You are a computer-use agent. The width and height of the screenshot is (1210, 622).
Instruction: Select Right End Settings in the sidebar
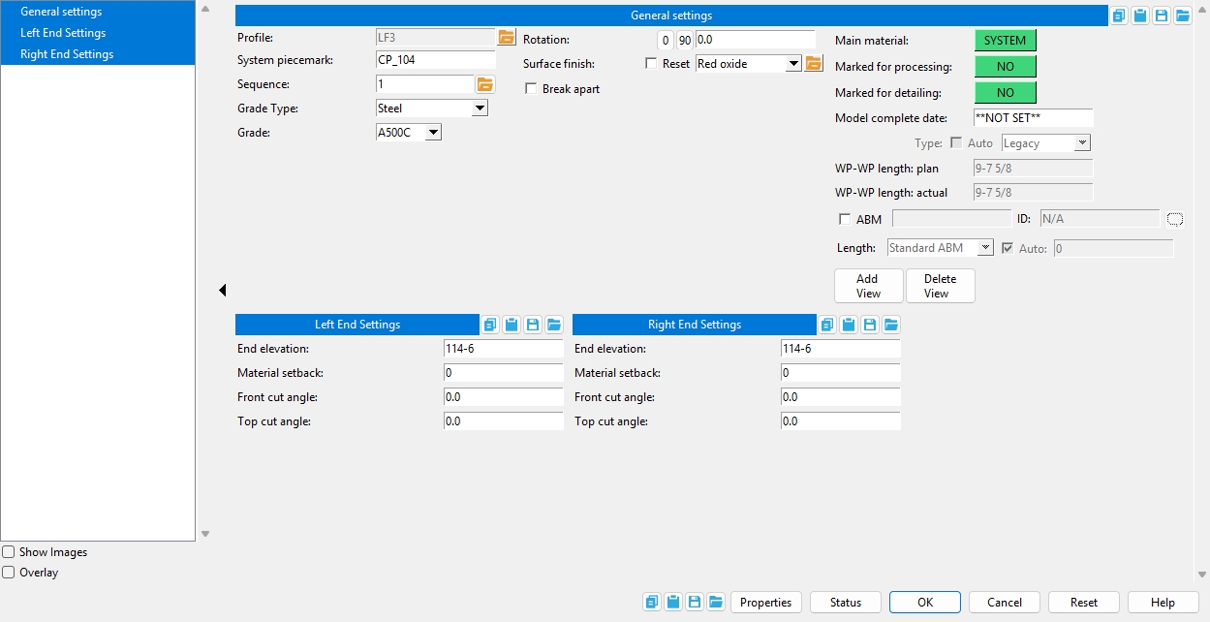(x=67, y=54)
